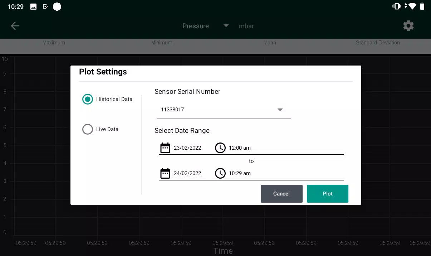The width and height of the screenshot is (431, 256).
Task: Edit the 23/02/2022 start date field
Action: (187, 148)
